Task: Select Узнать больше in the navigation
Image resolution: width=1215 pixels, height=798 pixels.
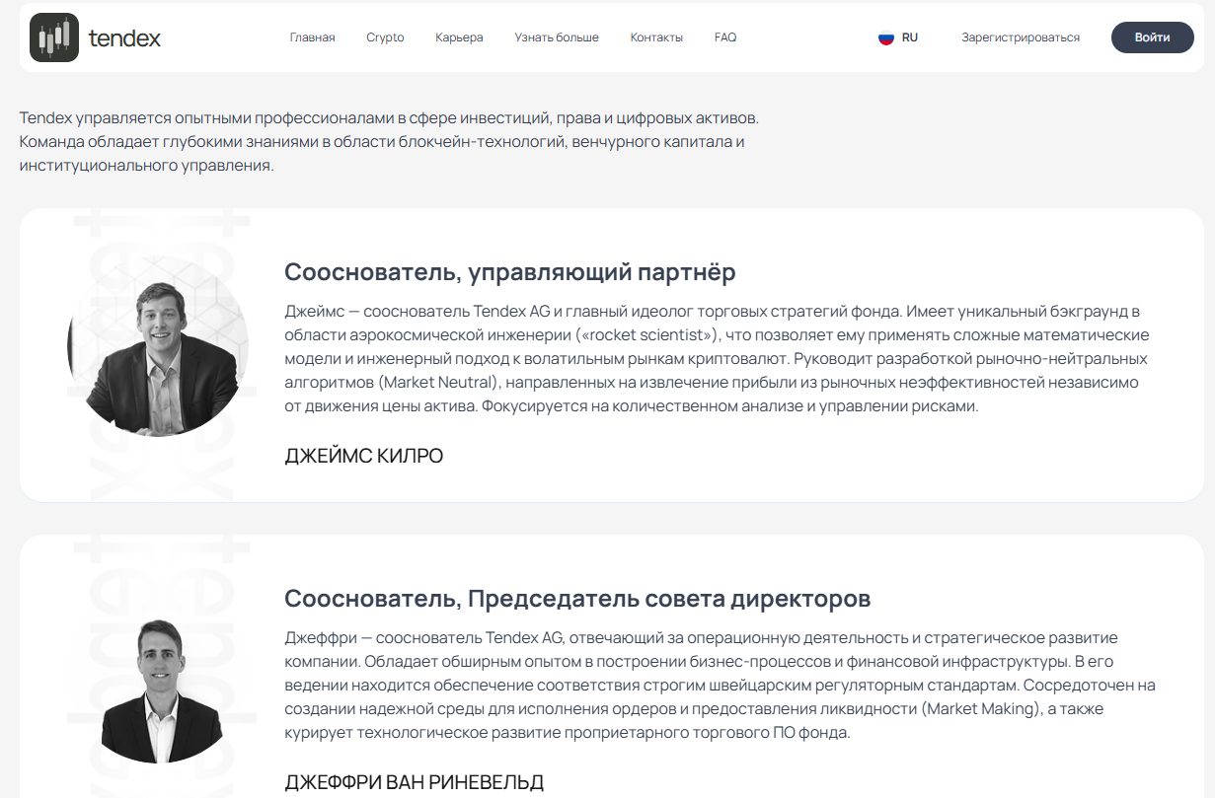Action: [557, 37]
